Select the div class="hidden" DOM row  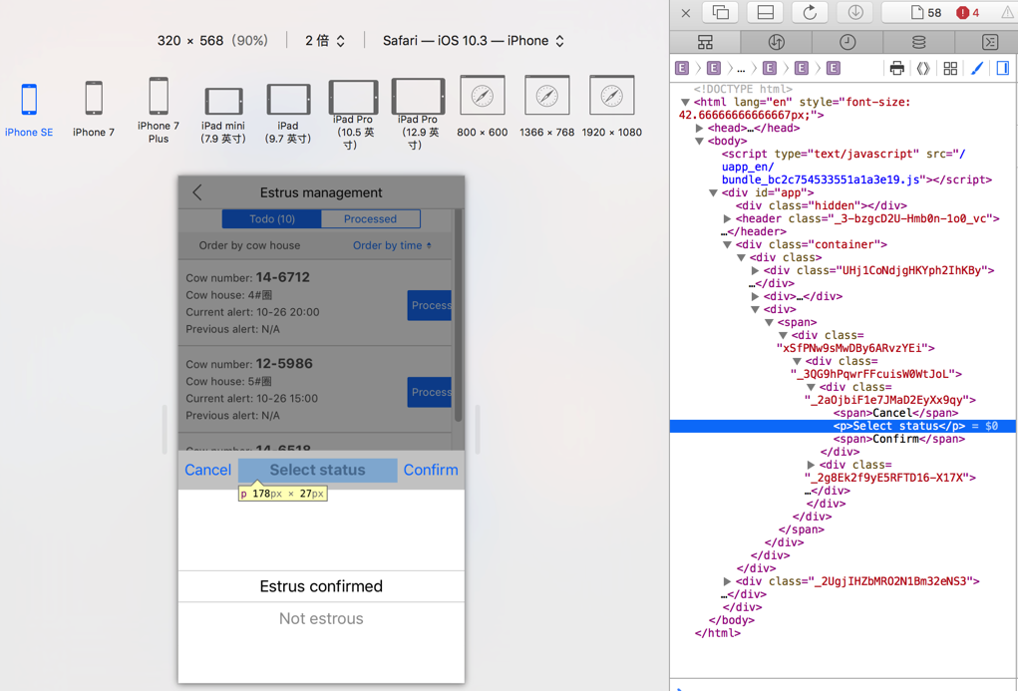click(822, 205)
